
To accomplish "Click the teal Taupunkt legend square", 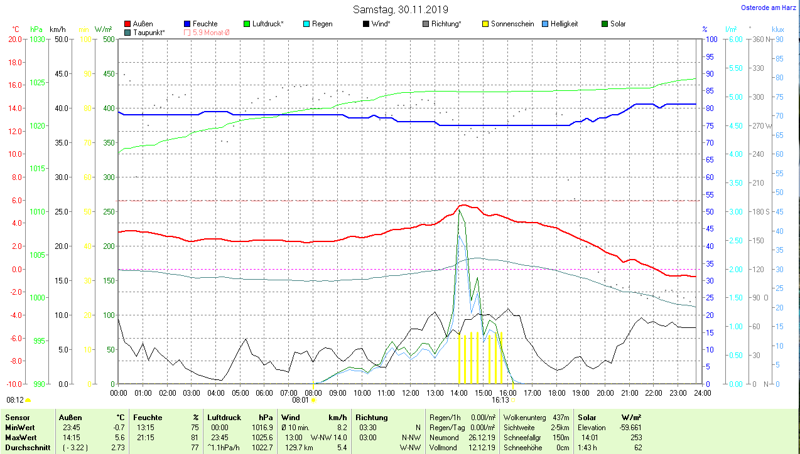I will [128, 32].
